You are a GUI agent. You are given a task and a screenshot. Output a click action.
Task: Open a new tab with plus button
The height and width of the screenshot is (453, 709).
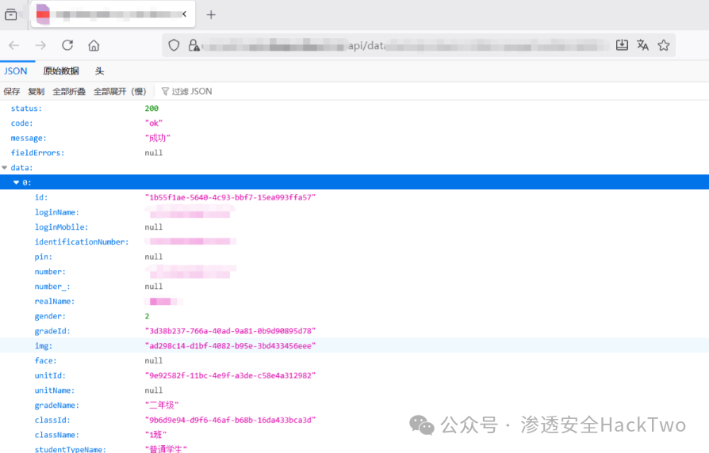211,15
